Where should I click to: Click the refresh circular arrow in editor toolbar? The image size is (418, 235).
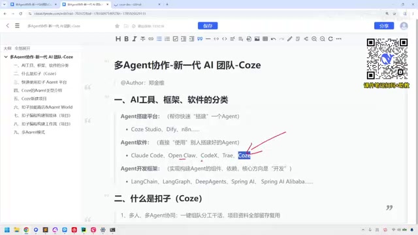point(330,39)
